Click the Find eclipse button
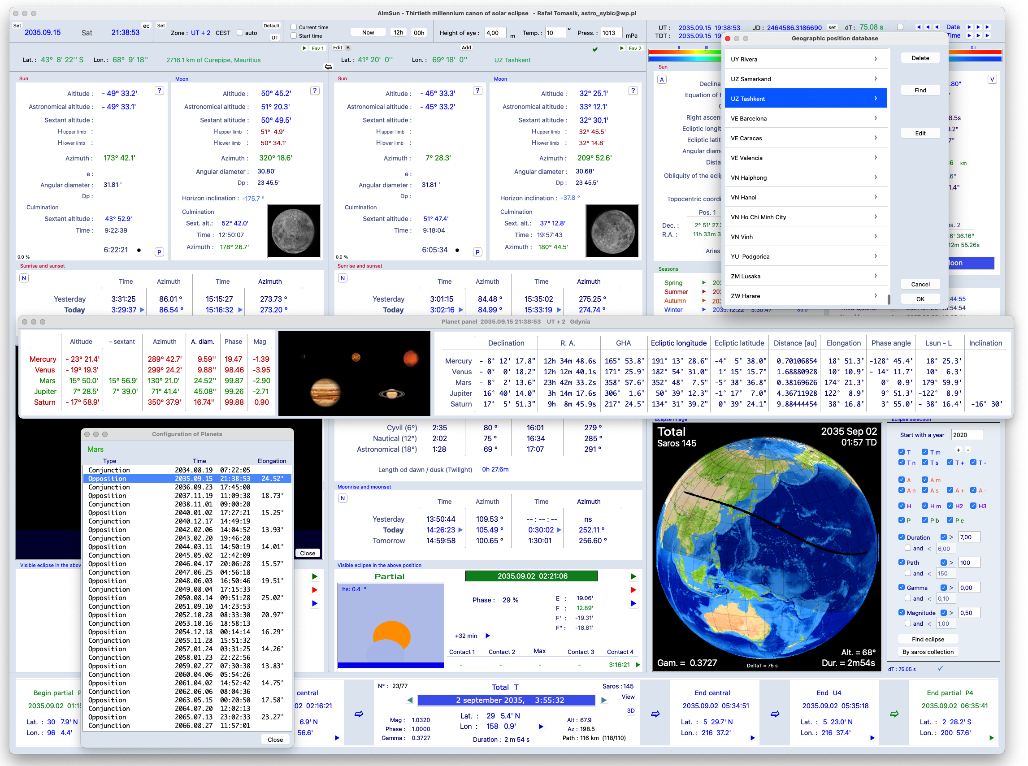The width and height of the screenshot is (1028, 766). (928, 640)
